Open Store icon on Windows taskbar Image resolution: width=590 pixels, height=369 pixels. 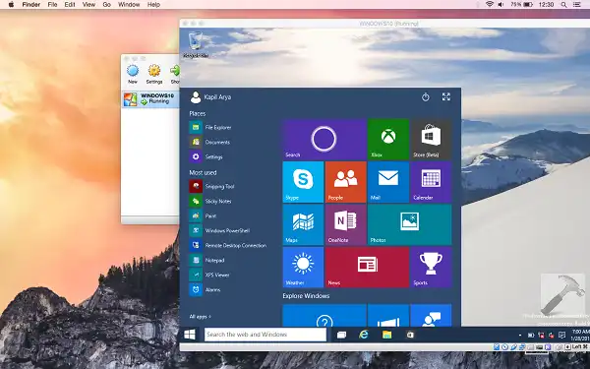click(410, 335)
